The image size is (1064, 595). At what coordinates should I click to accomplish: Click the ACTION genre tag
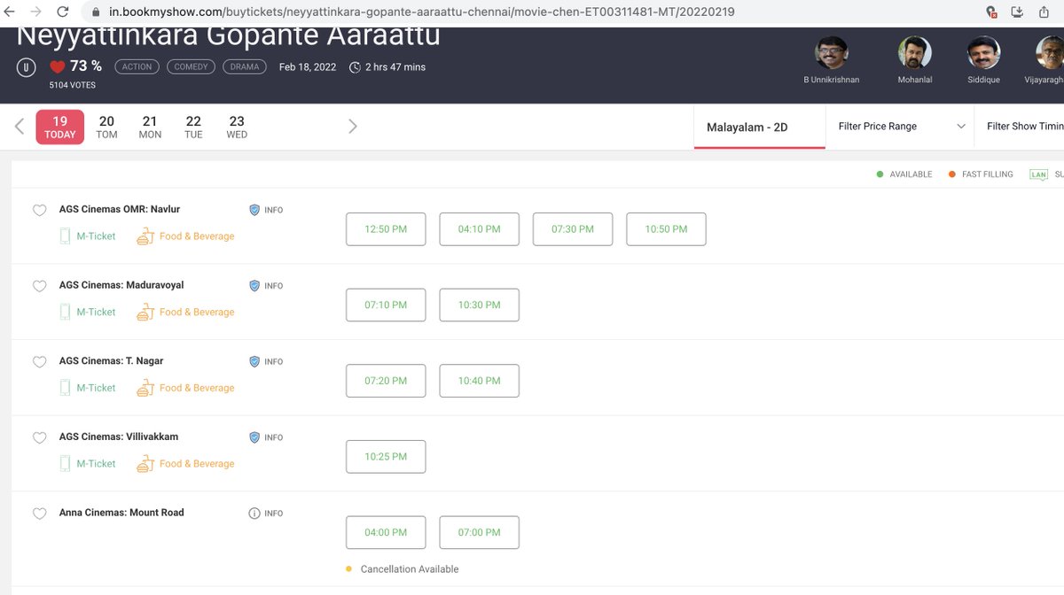point(137,66)
